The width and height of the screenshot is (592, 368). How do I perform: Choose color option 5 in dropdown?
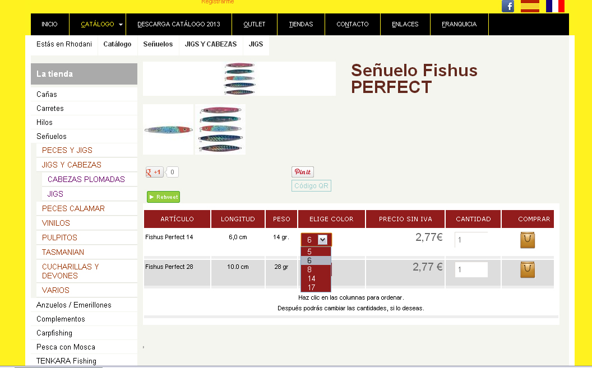(316, 251)
